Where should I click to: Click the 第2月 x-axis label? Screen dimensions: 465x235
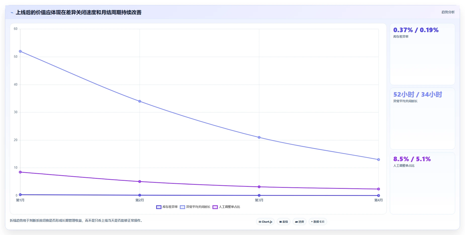[140, 200]
